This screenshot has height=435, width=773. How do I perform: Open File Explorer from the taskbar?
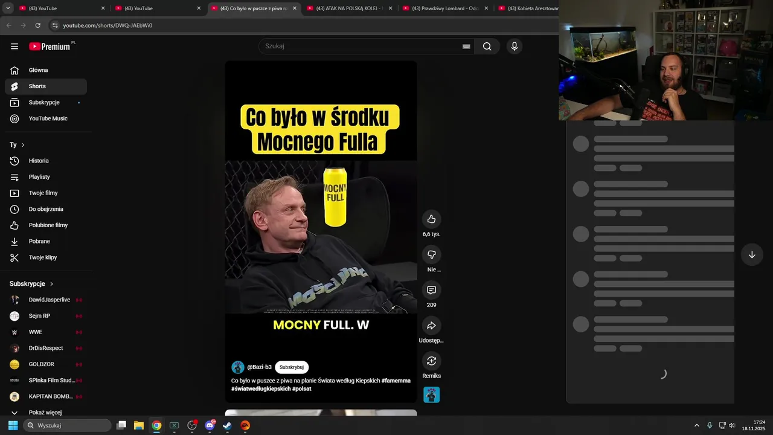(x=139, y=425)
